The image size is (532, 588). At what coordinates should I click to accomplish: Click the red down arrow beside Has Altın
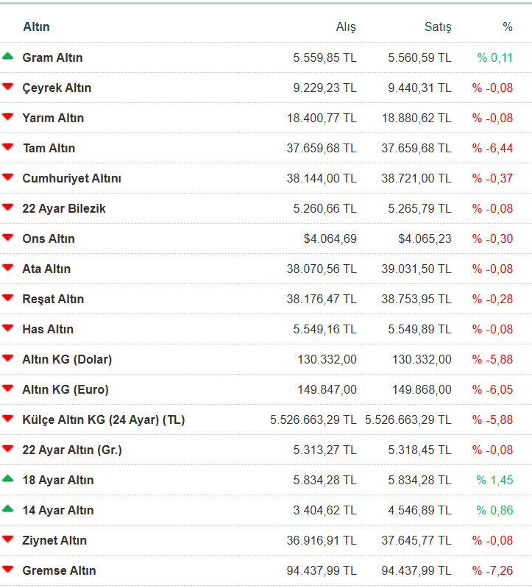8,328
